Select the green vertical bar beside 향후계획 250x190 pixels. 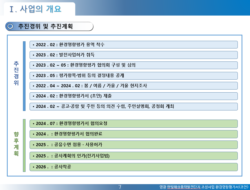pyautogui.click(x=24, y=145)
